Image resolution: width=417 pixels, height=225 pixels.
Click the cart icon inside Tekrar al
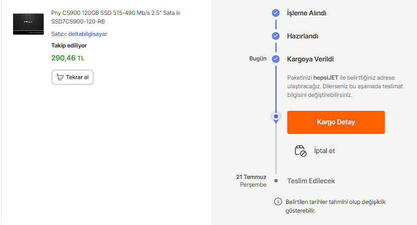click(x=60, y=77)
